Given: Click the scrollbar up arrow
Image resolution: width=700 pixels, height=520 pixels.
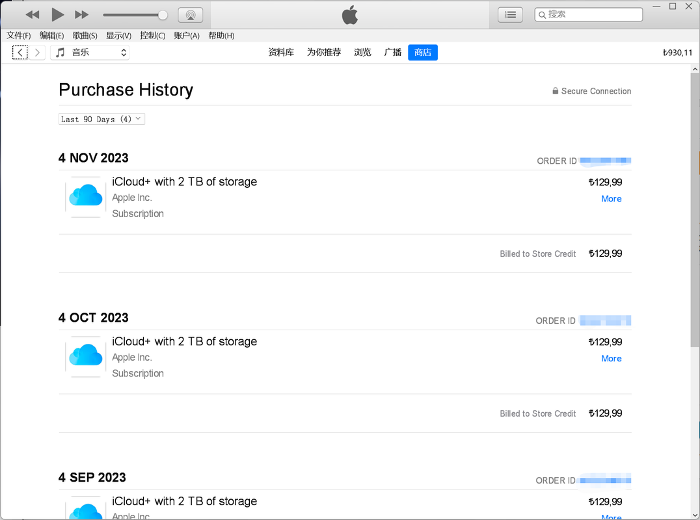Looking at the screenshot, I should click(x=695, y=69).
